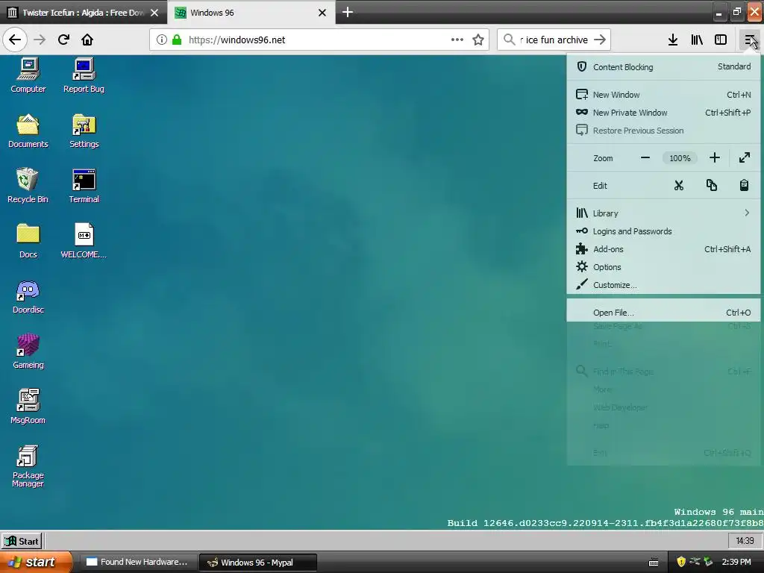Screen dimensions: 764x573
Task: Cut selection using scissors icon
Action: (679, 185)
